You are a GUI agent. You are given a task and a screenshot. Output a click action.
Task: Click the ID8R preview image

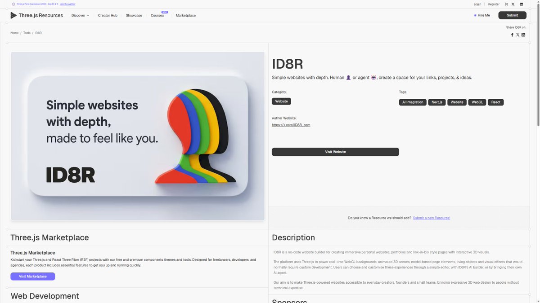pos(138,136)
